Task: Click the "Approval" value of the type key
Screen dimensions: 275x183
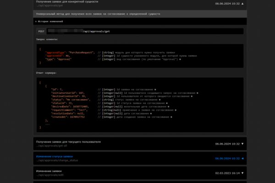Action: 64,59
